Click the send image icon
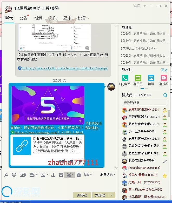 point(43,175)
